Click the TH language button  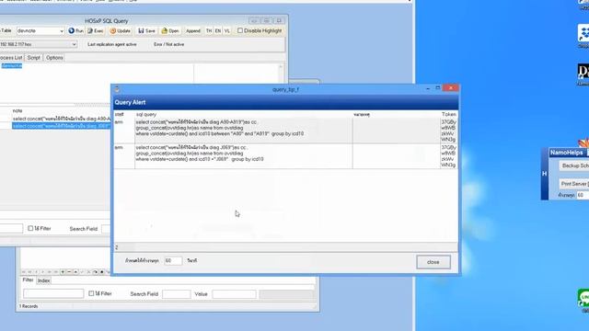(209, 30)
